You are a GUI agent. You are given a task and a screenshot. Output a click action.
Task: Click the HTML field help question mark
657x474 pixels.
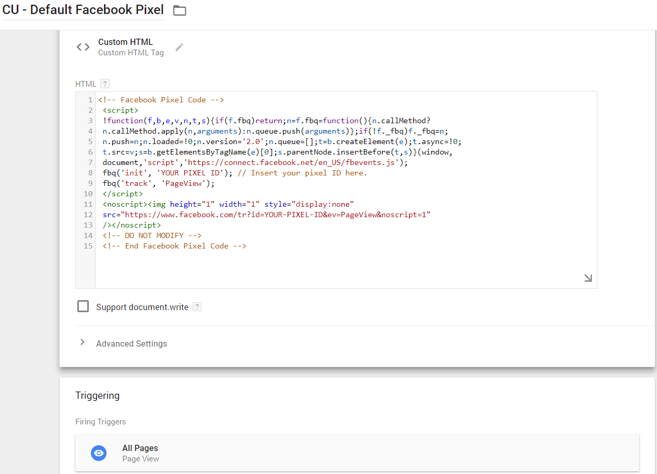point(105,84)
